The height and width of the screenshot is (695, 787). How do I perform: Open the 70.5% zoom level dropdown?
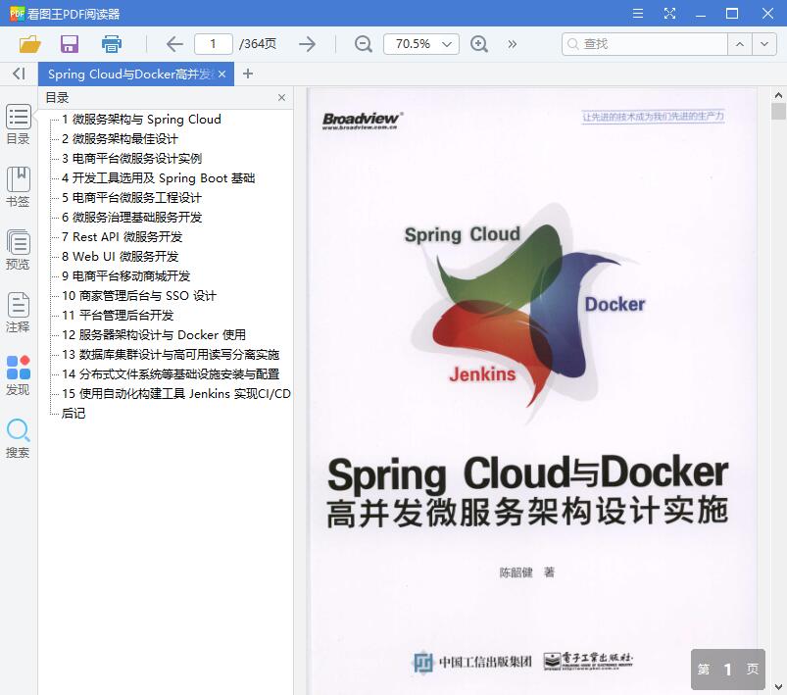click(421, 44)
